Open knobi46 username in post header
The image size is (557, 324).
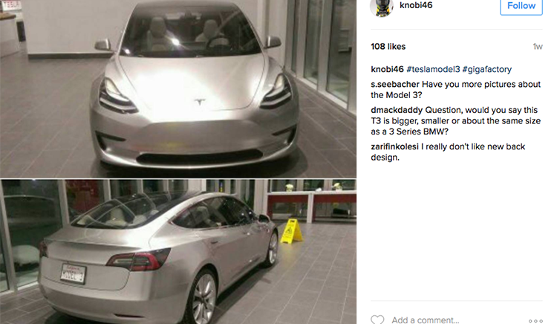(x=416, y=5)
